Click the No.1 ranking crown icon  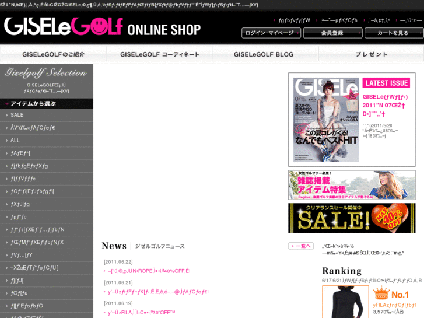381,293
